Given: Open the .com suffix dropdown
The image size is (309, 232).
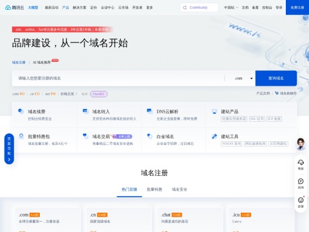Looking at the screenshot, I should (x=243, y=79).
